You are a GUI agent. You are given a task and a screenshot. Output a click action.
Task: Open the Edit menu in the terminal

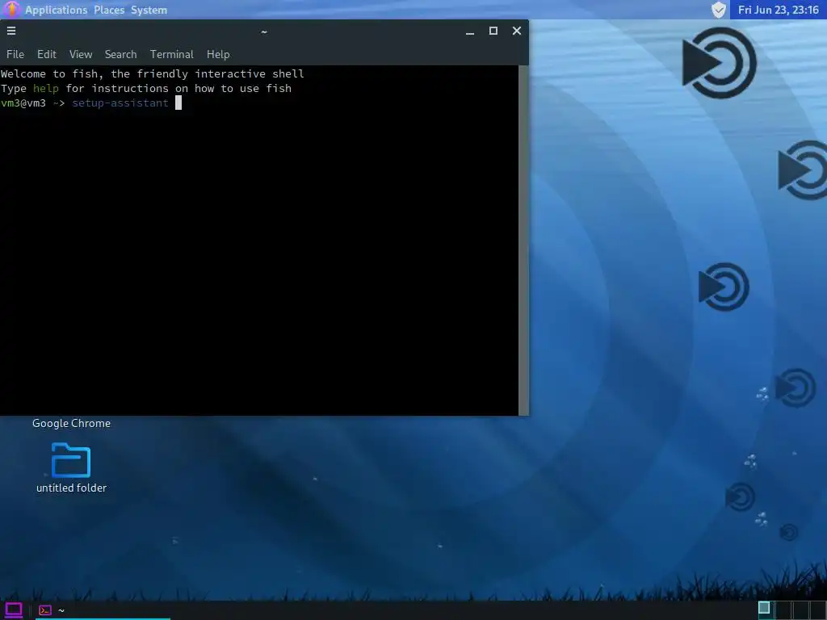(46, 54)
